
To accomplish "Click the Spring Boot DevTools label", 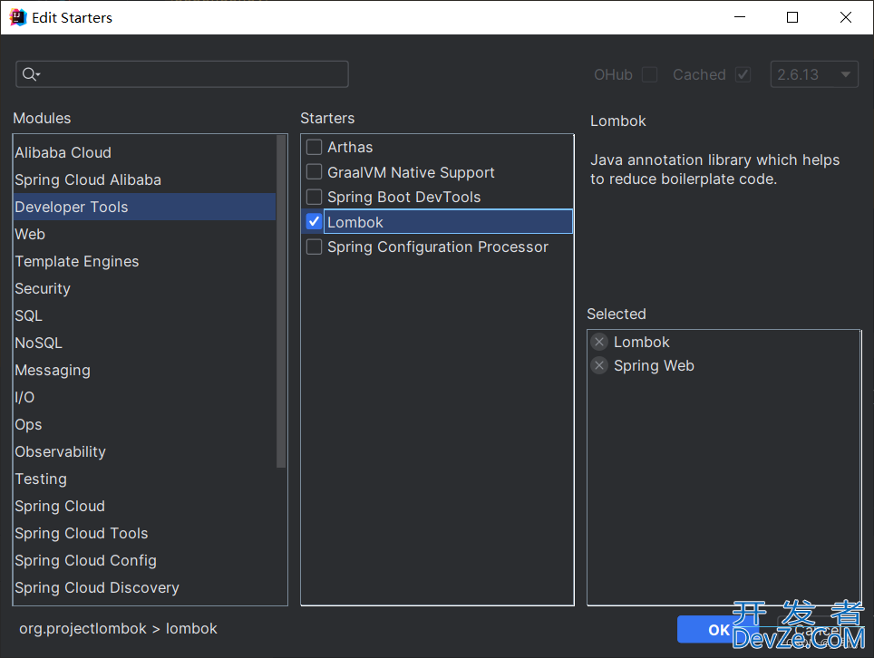I will click(403, 198).
